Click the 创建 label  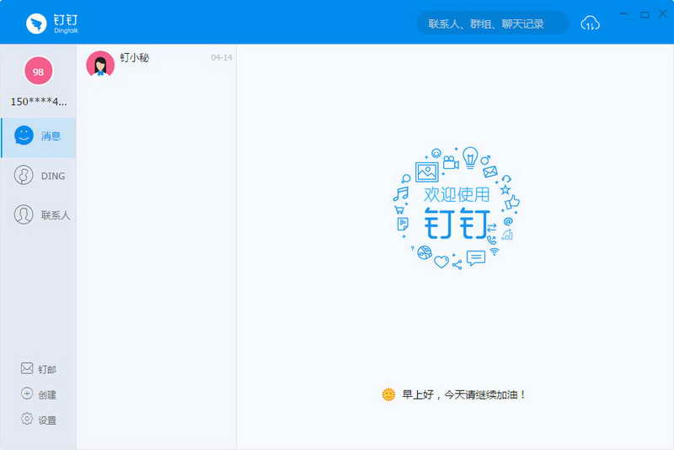tap(47, 394)
